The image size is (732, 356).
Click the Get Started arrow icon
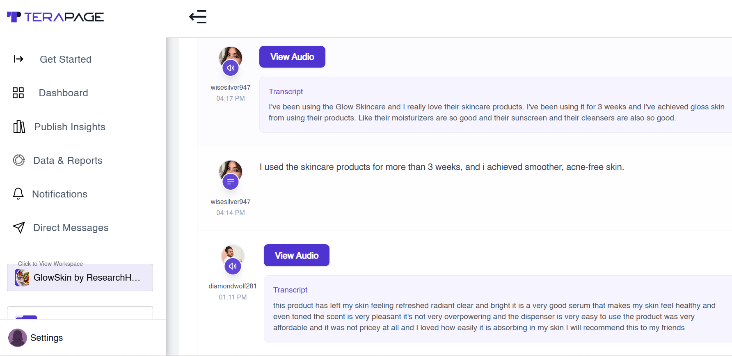pos(18,59)
